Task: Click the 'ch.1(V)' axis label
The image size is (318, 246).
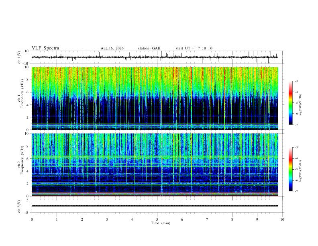Action: coord(19,57)
